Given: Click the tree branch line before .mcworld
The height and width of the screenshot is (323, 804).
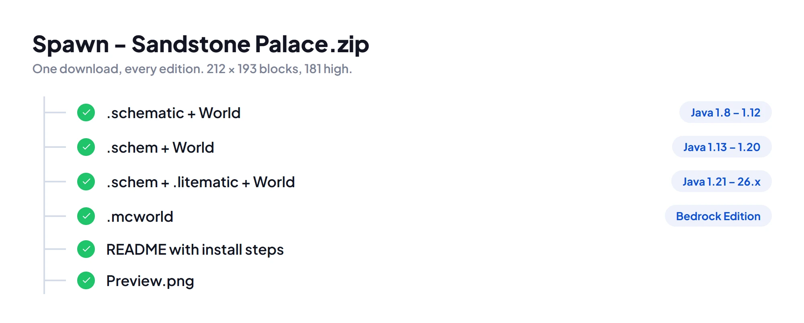Looking at the screenshot, I should click(x=55, y=216).
